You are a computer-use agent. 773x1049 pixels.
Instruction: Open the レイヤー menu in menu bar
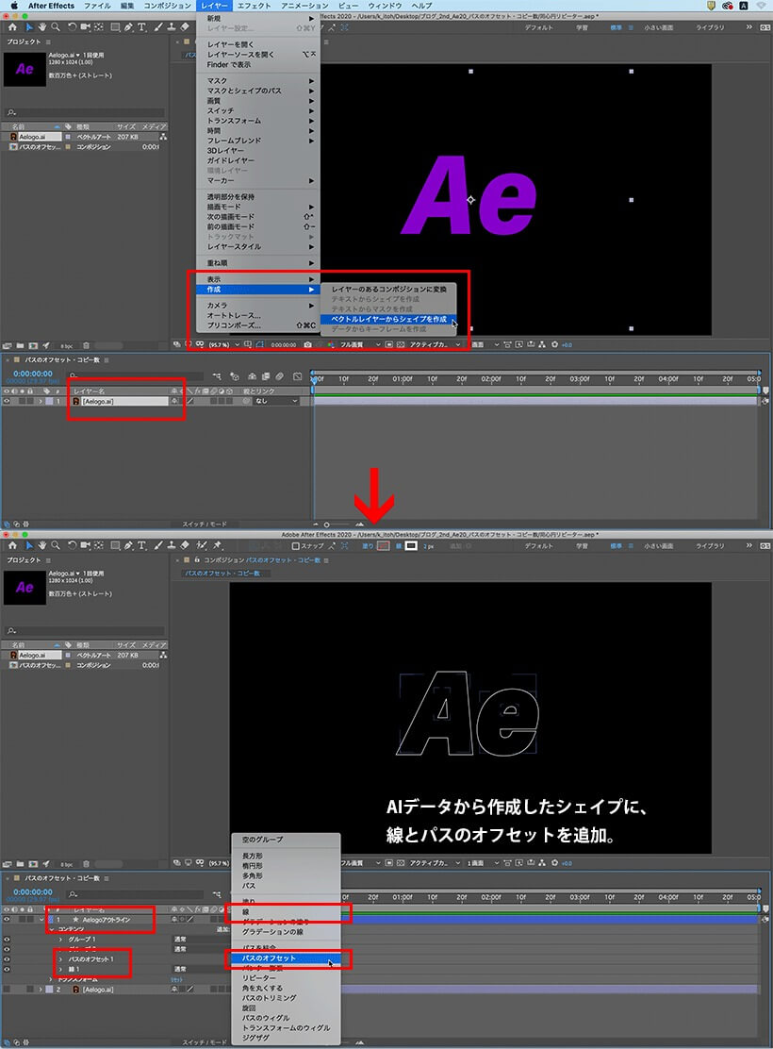pyautogui.click(x=214, y=6)
